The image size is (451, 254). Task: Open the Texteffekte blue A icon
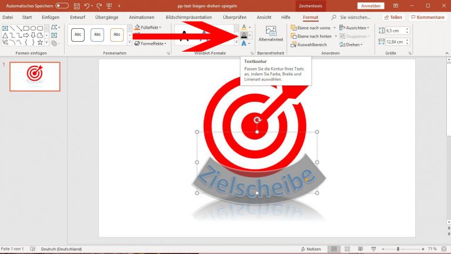pos(244,44)
